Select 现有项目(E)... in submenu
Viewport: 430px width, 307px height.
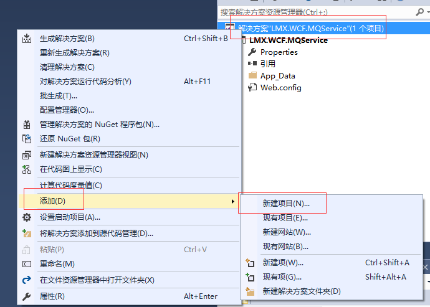pos(332,218)
